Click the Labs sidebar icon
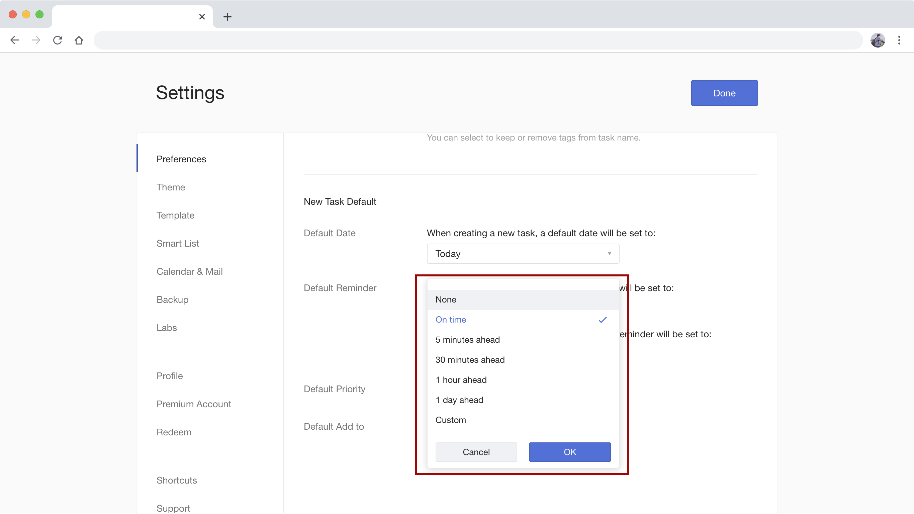Screen dimensions: 914x514 pyautogui.click(x=166, y=327)
